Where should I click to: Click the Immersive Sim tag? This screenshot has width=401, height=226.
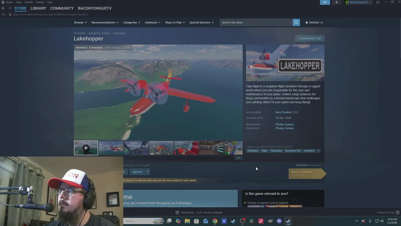[x=293, y=151]
